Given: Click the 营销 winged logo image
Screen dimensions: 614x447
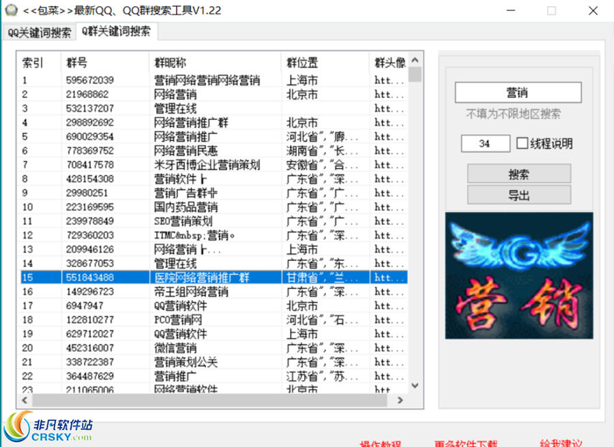Looking at the screenshot, I should point(519,276).
